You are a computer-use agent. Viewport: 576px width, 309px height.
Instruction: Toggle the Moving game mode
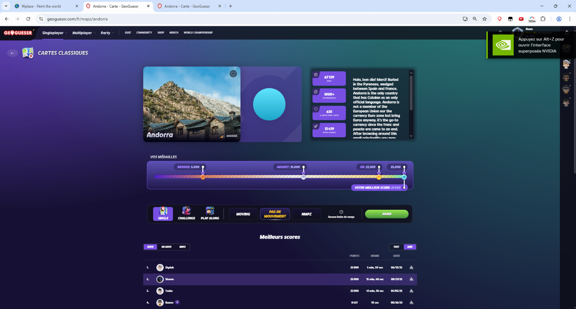(243, 214)
